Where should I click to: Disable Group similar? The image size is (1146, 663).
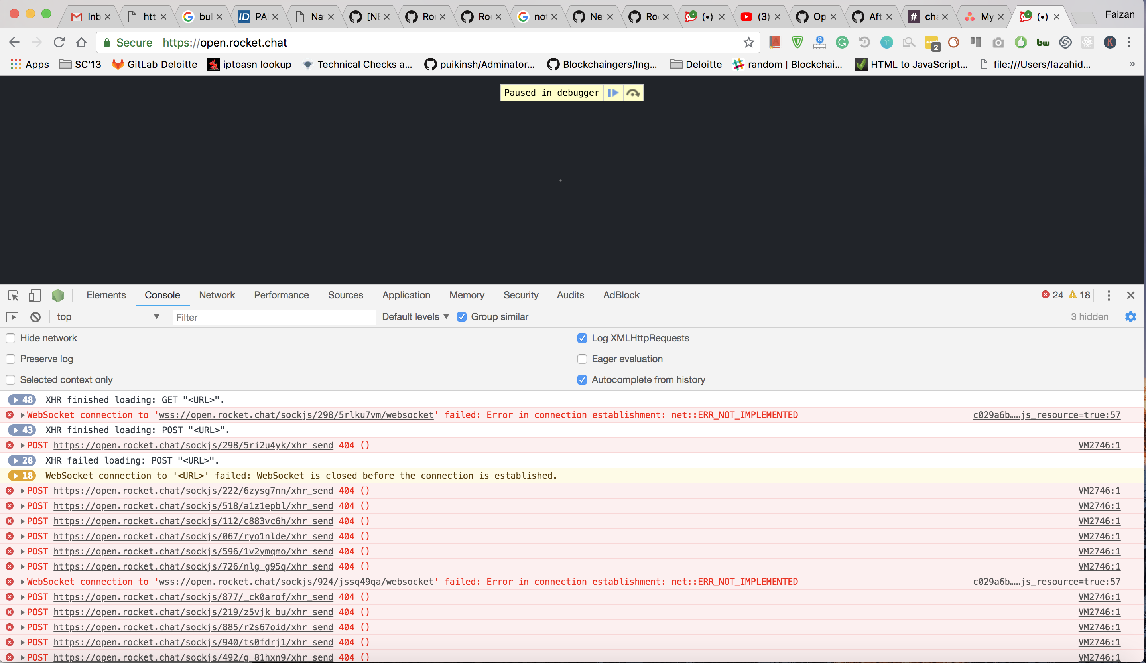click(x=462, y=317)
